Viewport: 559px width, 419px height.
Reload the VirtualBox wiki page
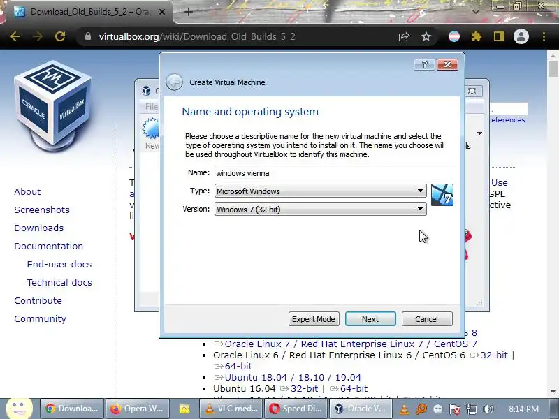click(60, 36)
